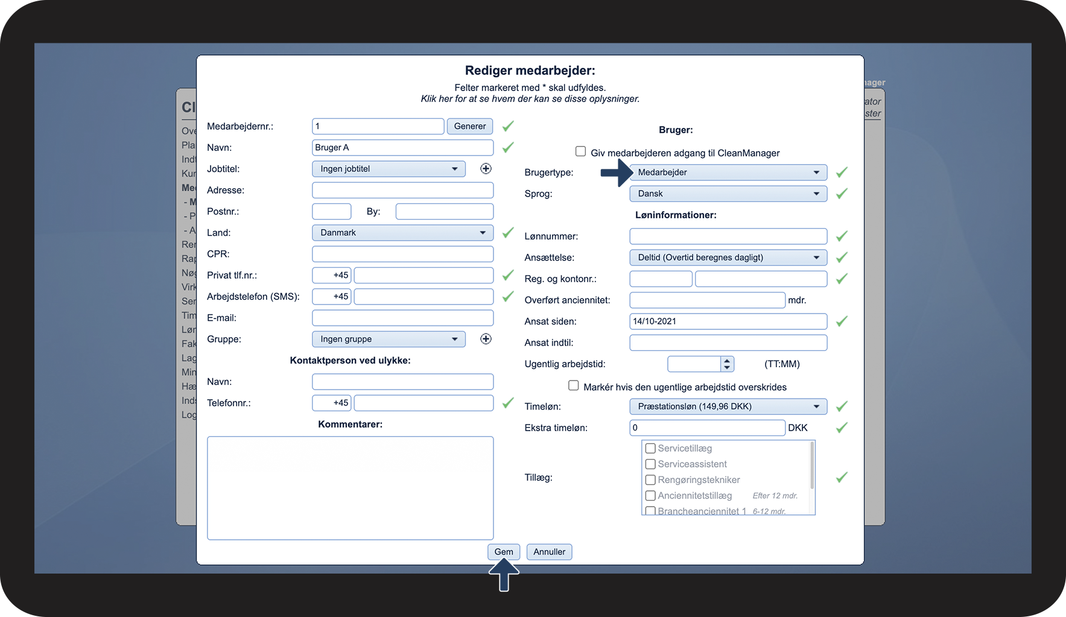Image resolution: width=1066 pixels, height=617 pixels.
Task: Click green checkmark next to Tillæg list
Action: (842, 477)
